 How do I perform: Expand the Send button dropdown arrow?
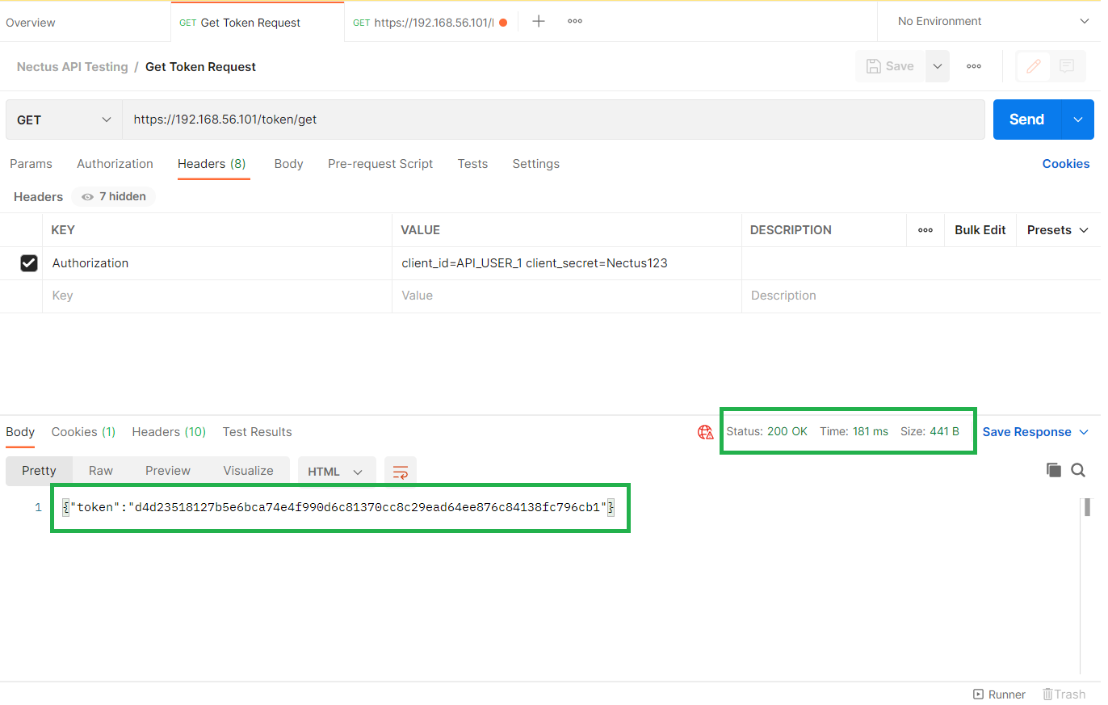click(x=1078, y=120)
